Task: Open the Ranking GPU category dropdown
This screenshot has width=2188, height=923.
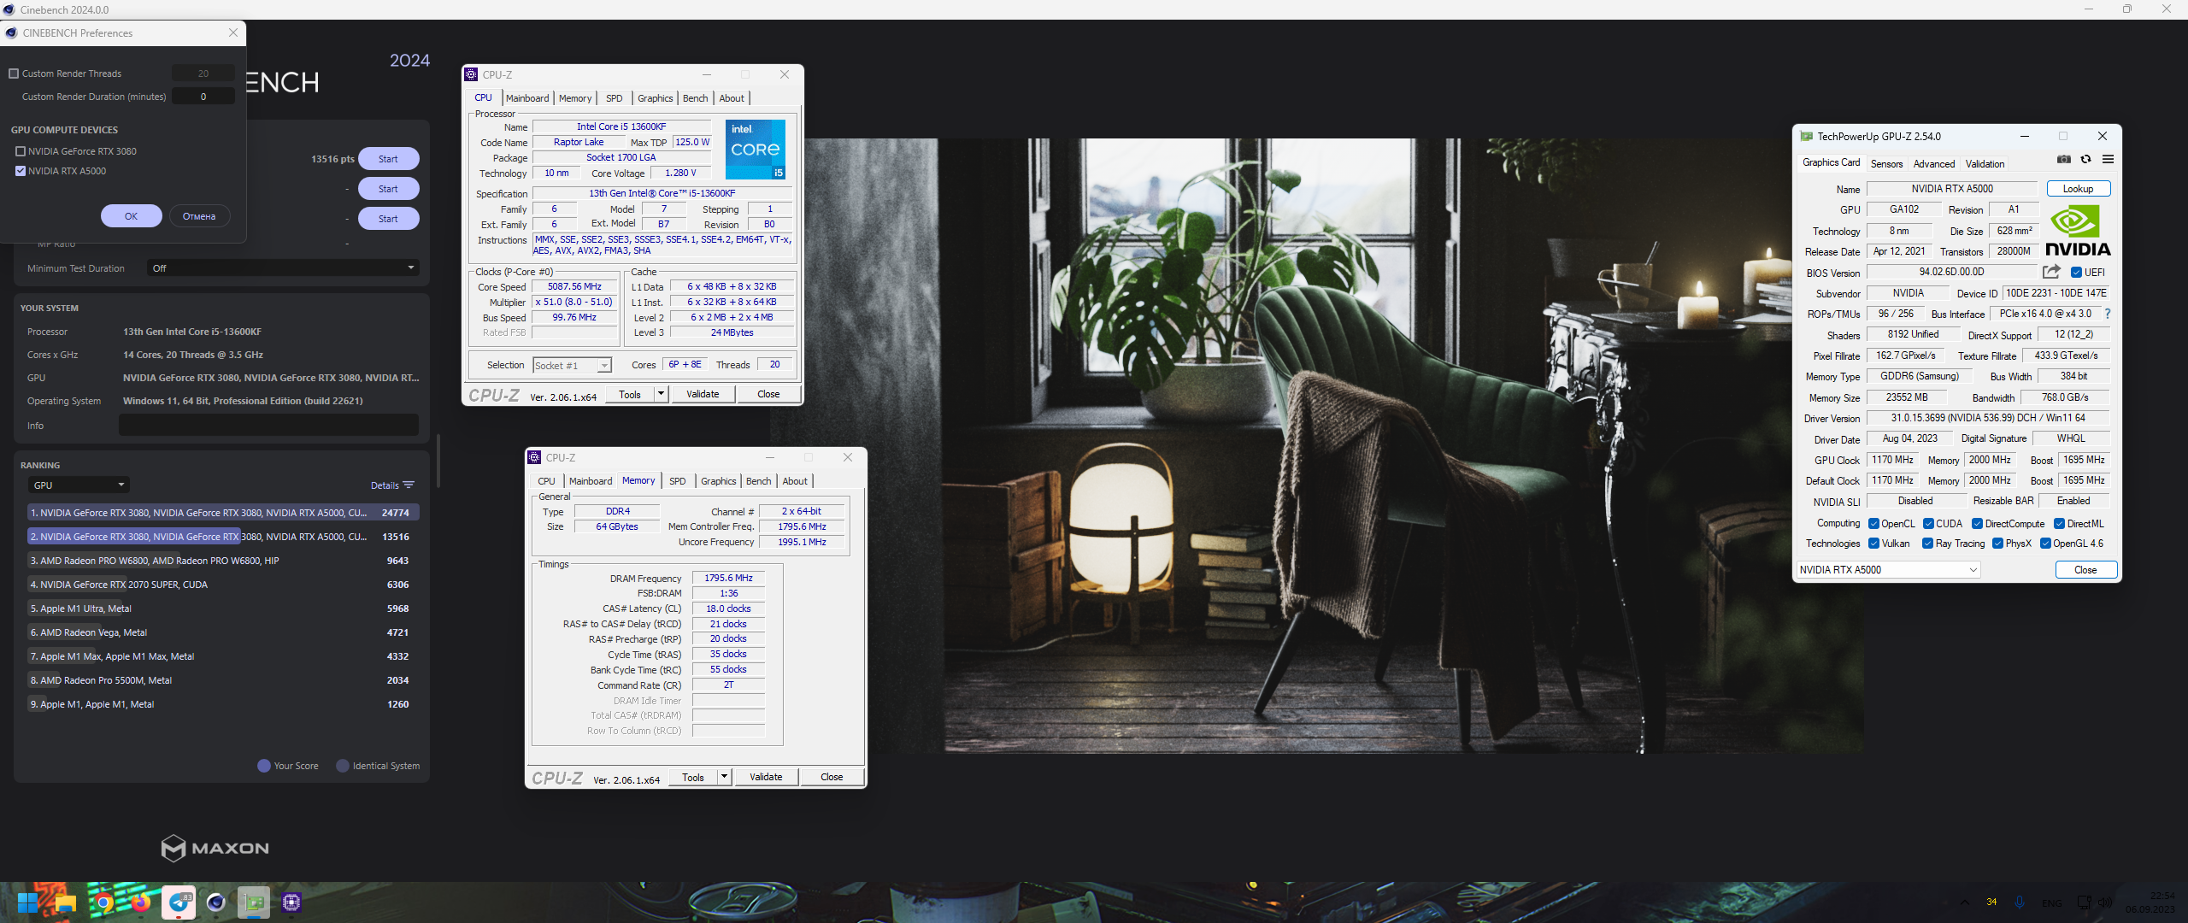Action: tap(79, 485)
